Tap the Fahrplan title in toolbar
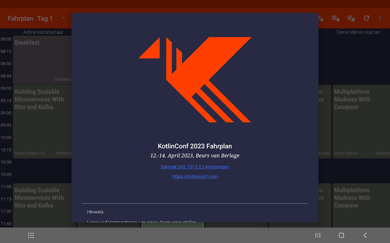Screen dimensions: 390x243 pos(20,19)
